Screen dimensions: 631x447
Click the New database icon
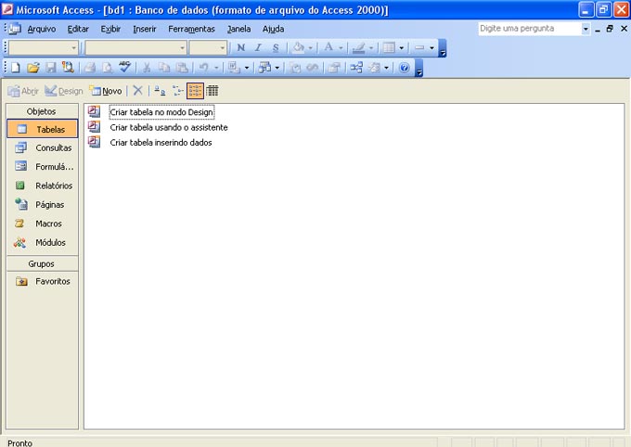(15, 68)
